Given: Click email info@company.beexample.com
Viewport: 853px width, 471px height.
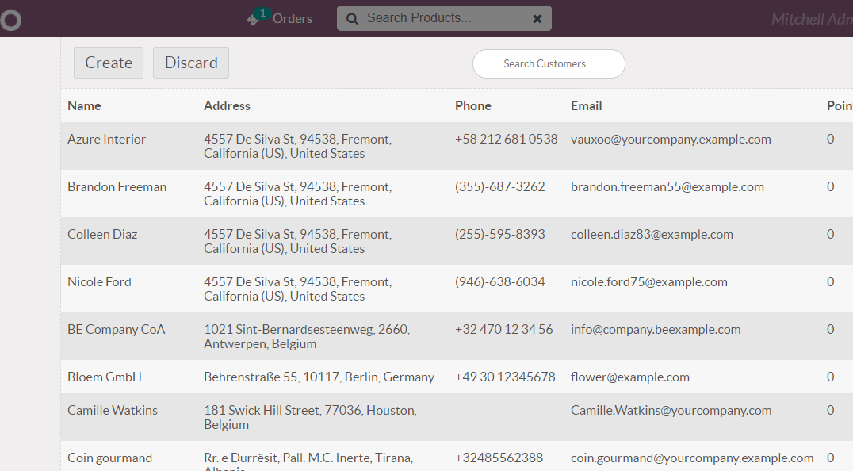Looking at the screenshot, I should [x=656, y=330].
